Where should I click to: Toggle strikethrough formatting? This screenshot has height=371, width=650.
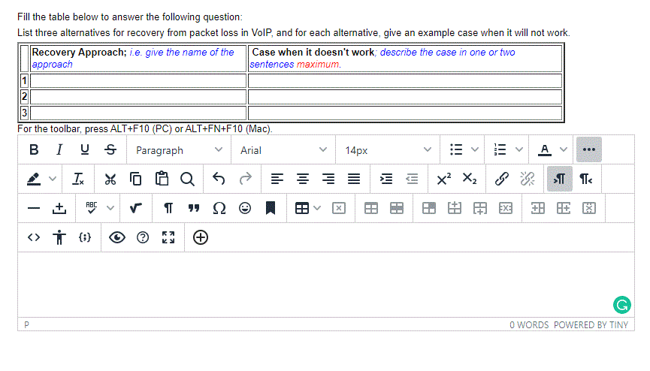click(110, 149)
